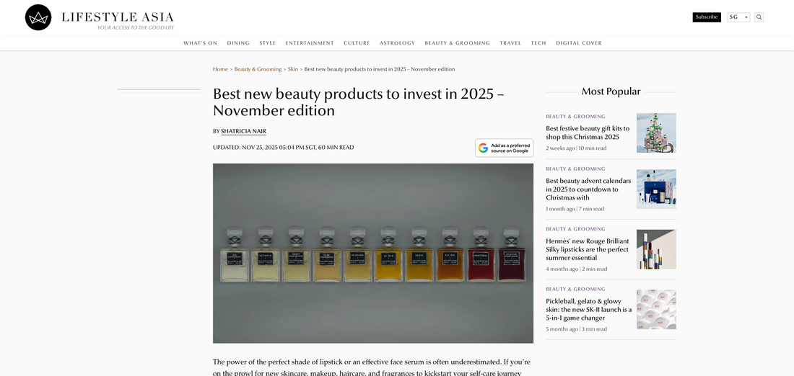The height and width of the screenshot is (376, 794).
Task: Open the SG region dropdown
Action: [x=738, y=17]
